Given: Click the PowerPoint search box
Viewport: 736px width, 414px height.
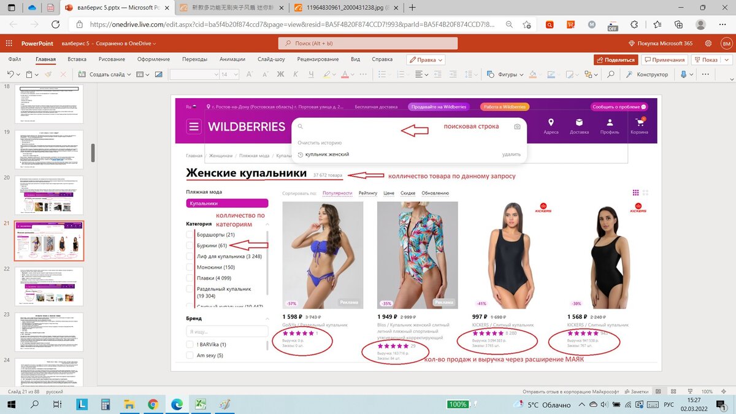Looking at the screenshot, I should click(368, 44).
